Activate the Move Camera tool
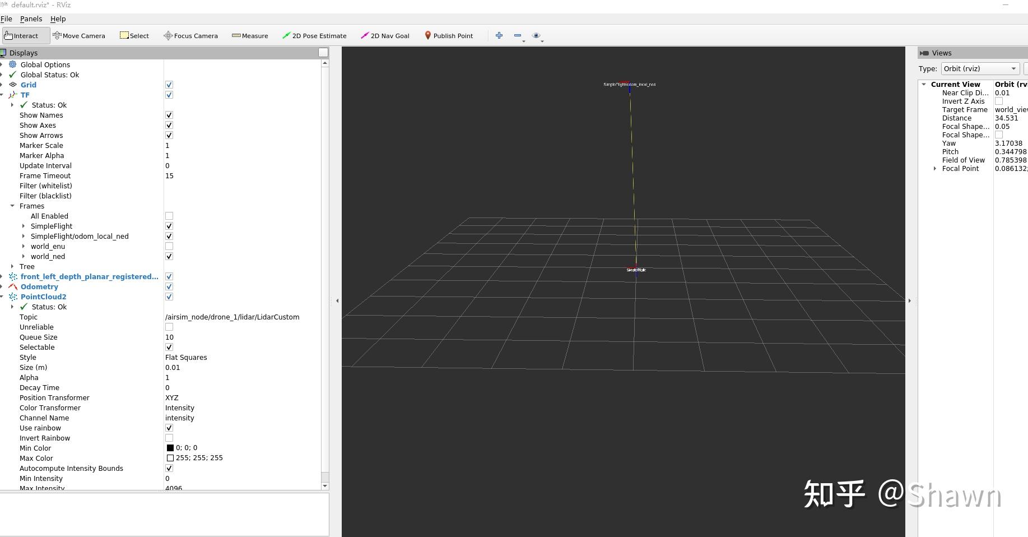 (79, 36)
